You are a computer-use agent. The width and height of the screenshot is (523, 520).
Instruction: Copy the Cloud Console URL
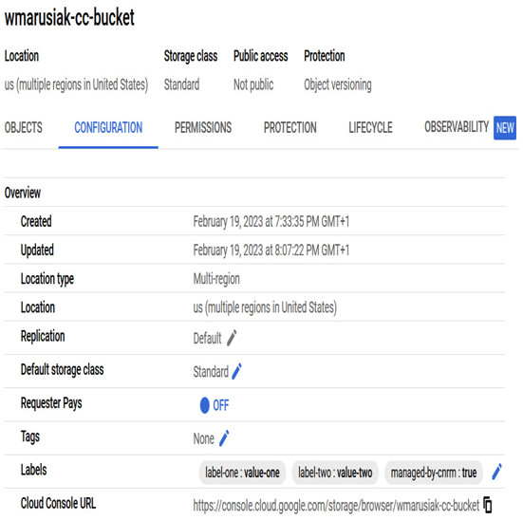coord(488,505)
